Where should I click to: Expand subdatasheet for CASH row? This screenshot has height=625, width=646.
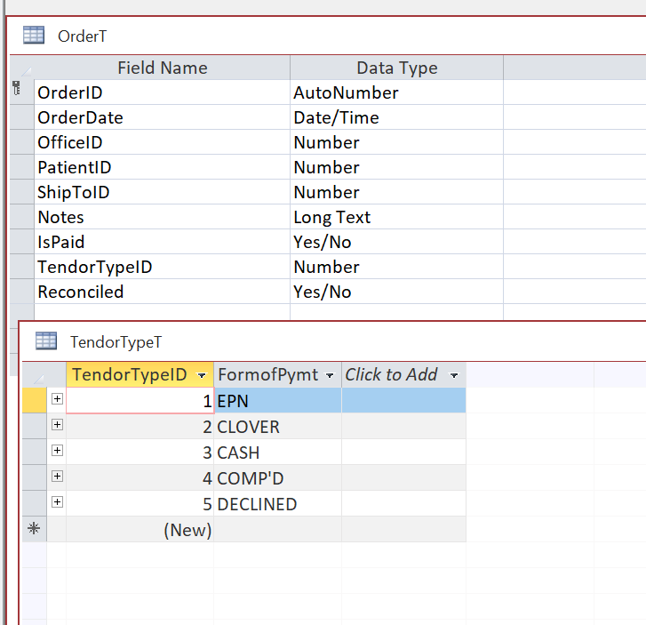click(x=57, y=451)
